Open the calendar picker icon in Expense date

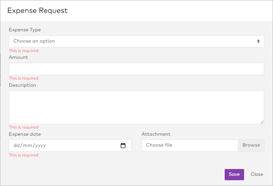coord(123,146)
